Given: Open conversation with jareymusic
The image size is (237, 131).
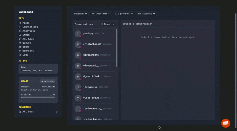Looking at the screenshot, I should click(94, 88).
